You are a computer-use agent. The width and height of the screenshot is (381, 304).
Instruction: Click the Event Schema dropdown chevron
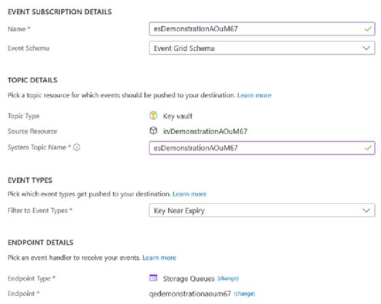tap(367, 48)
